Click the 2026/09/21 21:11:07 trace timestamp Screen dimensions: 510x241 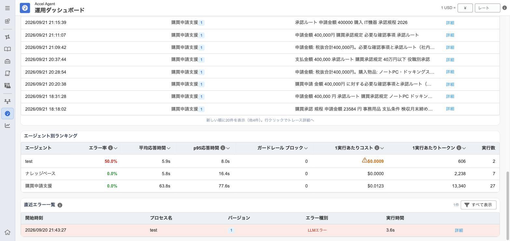[46, 35]
